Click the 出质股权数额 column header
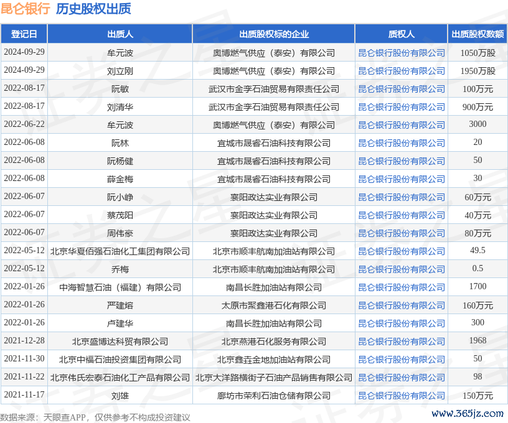 click(x=477, y=34)
